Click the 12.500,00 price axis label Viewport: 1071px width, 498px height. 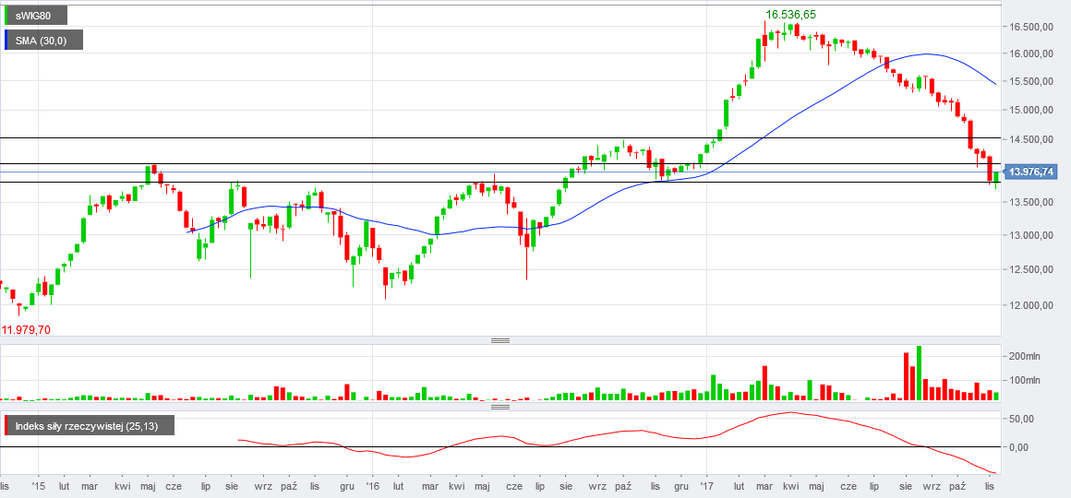[1030, 270]
